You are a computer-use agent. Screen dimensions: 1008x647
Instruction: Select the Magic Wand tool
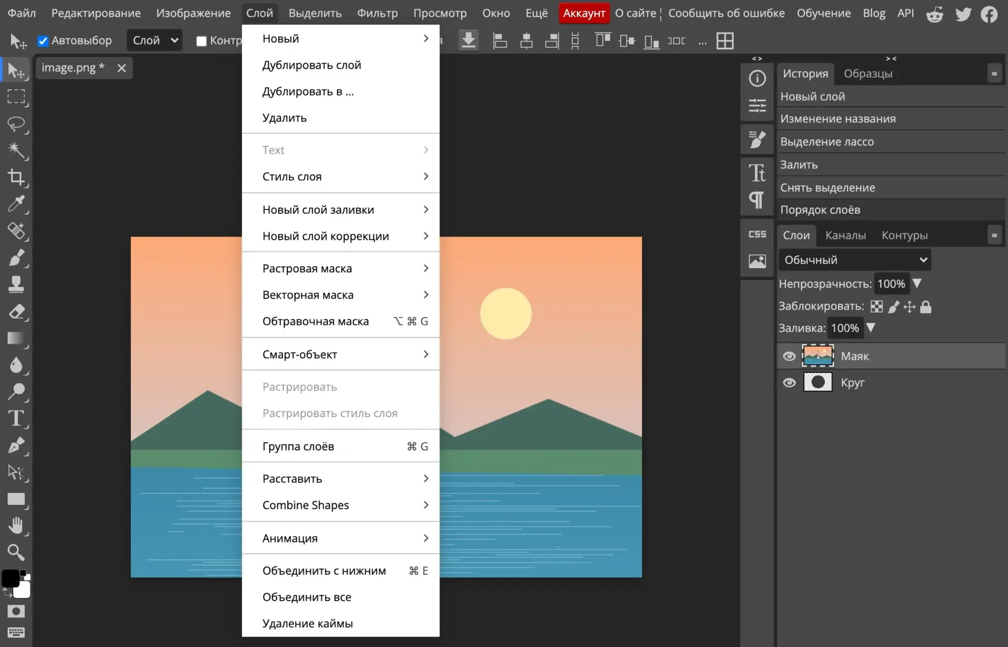coord(16,151)
